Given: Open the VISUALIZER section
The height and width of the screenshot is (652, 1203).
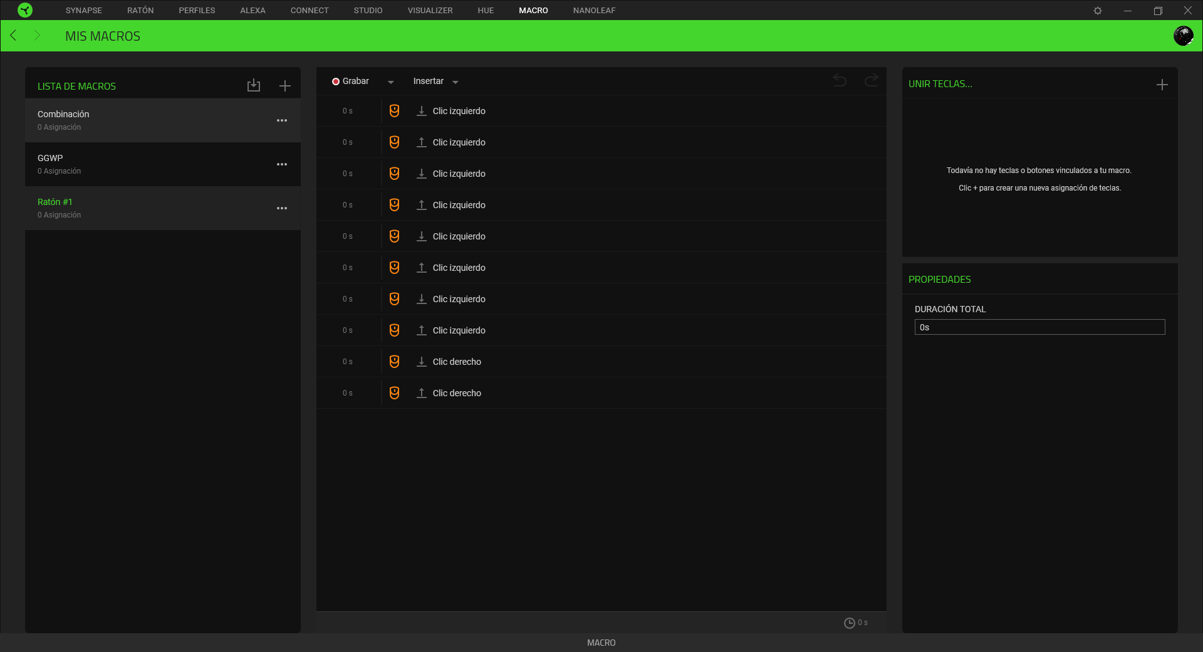Looking at the screenshot, I should tap(430, 10).
